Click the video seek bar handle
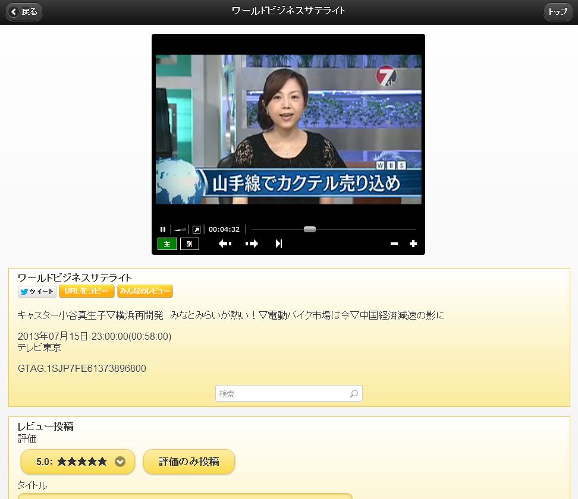This screenshot has height=499, width=578. 310,229
